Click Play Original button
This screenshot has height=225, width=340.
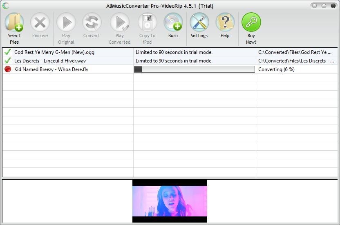[x=66, y=22]
